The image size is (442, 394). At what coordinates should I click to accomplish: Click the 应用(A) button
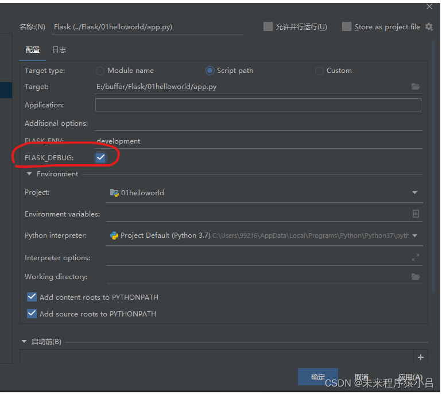(410, 377)
